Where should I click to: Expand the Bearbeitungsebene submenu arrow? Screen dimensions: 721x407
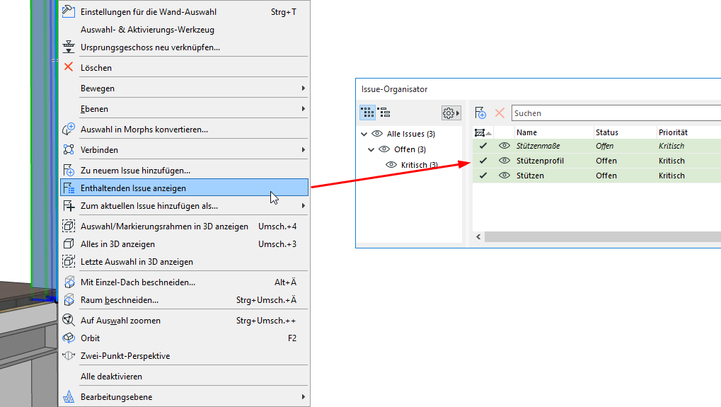click(x=303, y=396)
